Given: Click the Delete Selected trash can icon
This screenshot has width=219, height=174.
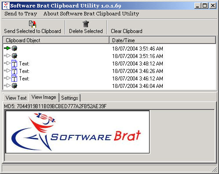Looking at the screenshot, I should pyautogui.click(x=86, y=24).
